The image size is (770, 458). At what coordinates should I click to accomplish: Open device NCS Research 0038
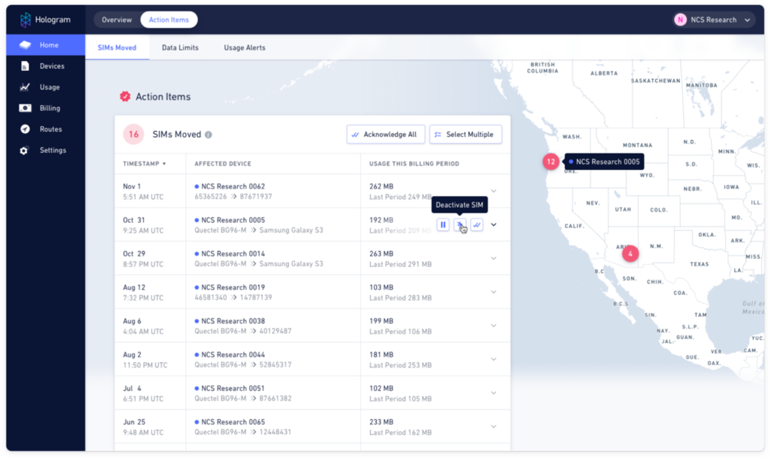[x=233, y=321]
